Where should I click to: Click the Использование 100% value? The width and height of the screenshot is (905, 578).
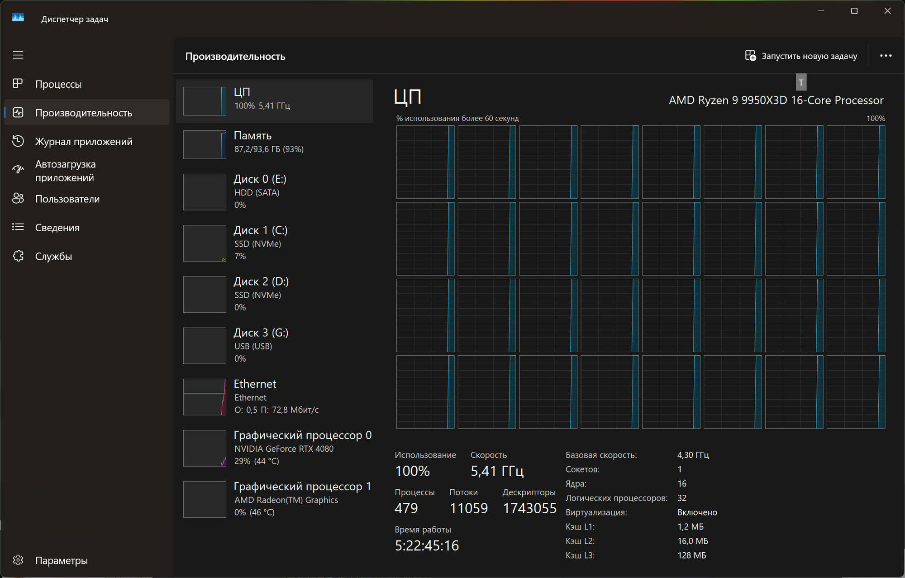pos(412,471)
